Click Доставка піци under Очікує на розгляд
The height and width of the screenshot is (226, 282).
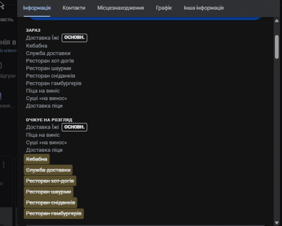click(x=44, y=150)
